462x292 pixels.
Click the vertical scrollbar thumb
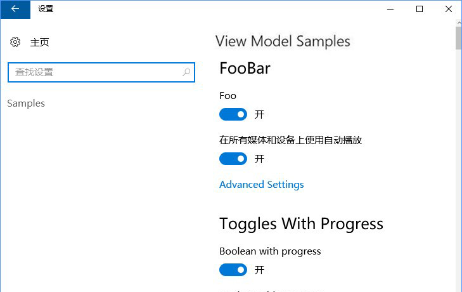coord(458,38)
